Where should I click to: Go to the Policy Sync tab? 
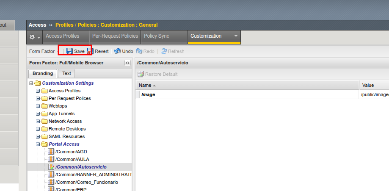(x=157, y=36)
